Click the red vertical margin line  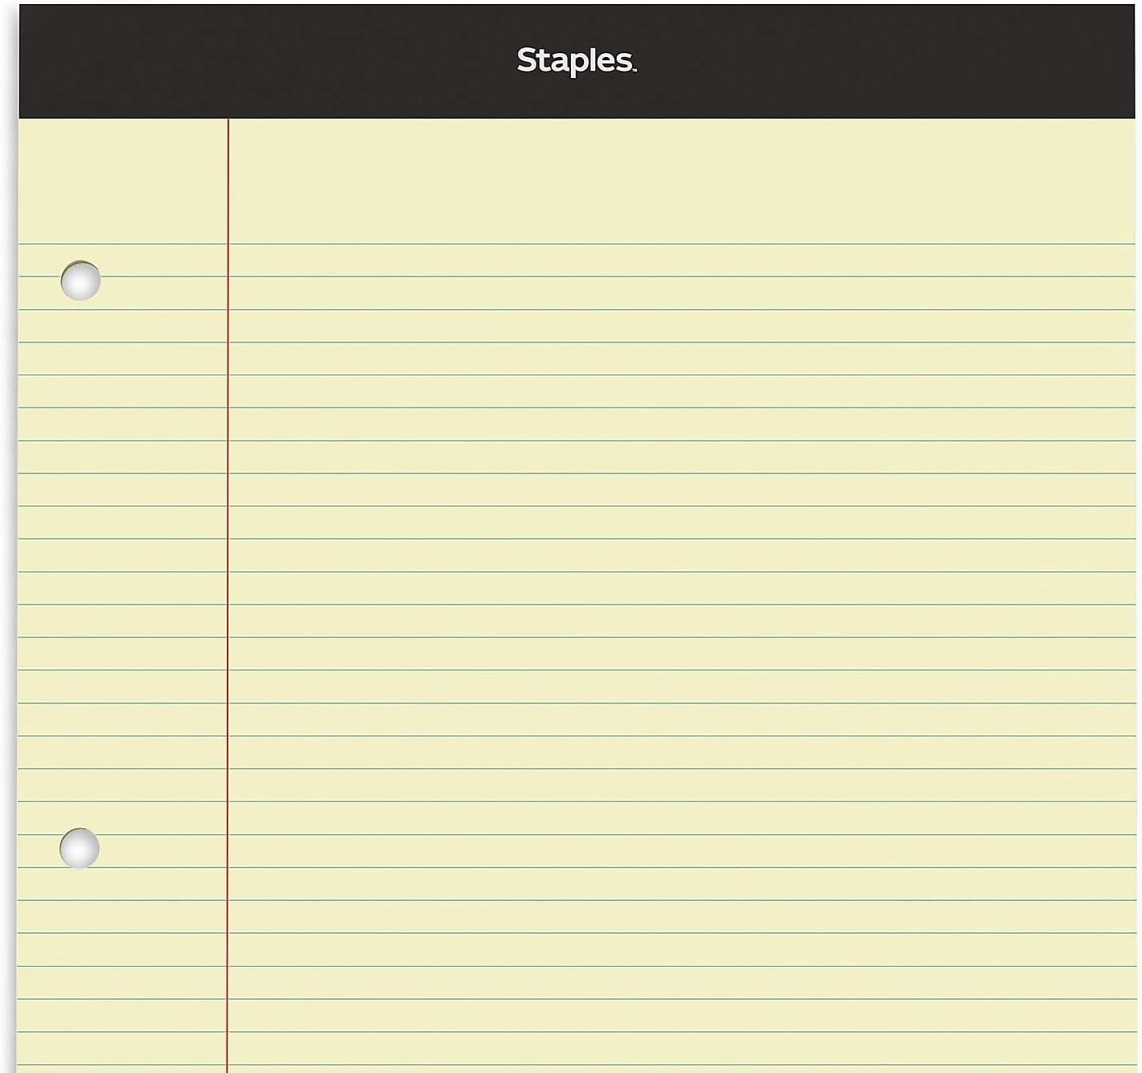pos(228,595)
